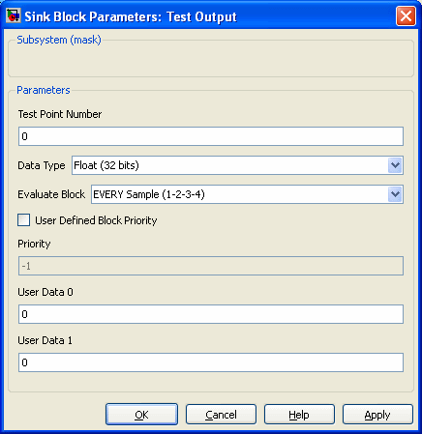Click the Data Type label

point(42,165)
